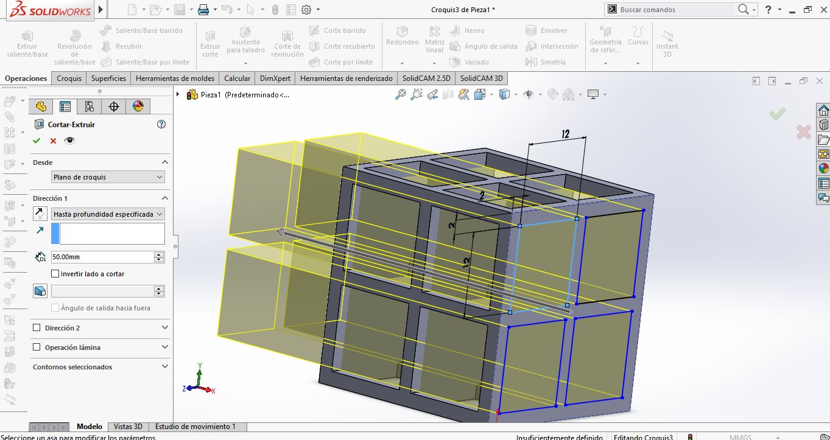Image resolution: width=830 pixels, height=440 pixels.
Task: Expand the SOLIDWORKS menu arrow
Action: coord(101,10)
